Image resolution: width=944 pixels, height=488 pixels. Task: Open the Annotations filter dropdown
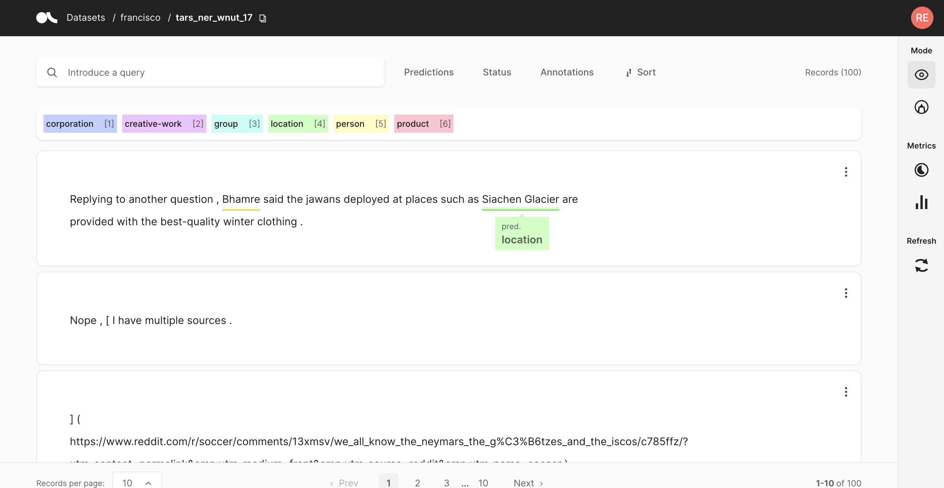pyautogui.click(x=567, y=72)
